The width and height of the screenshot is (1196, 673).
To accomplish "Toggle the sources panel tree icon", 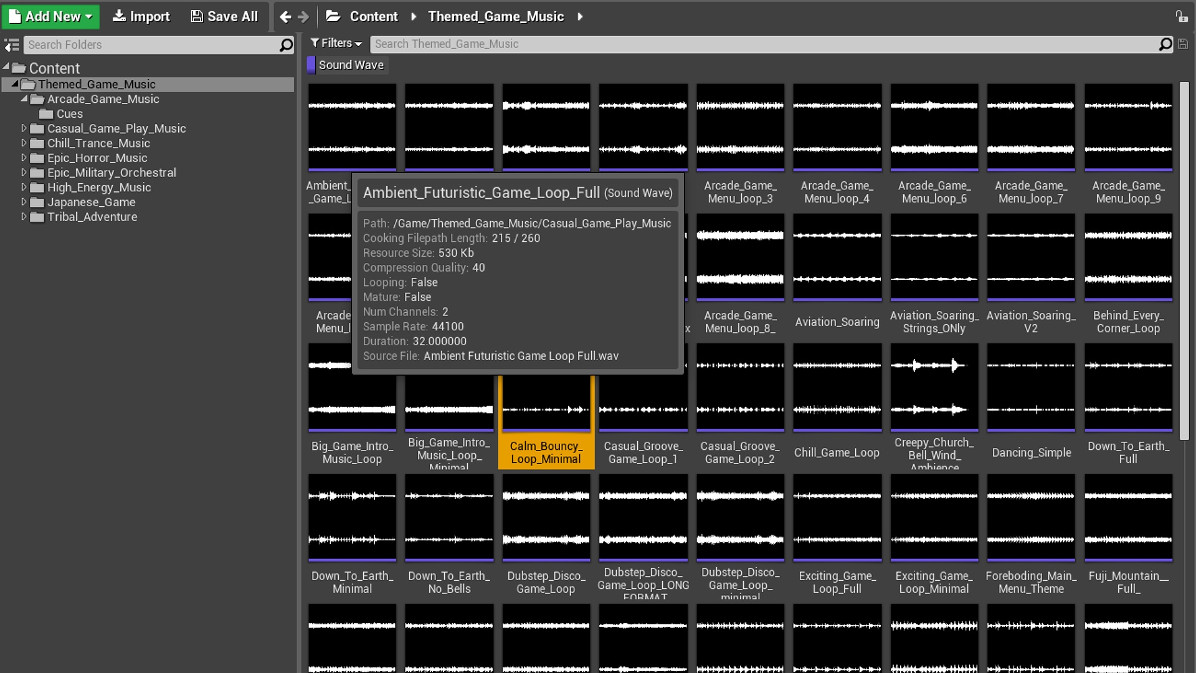I will [11, 45].
